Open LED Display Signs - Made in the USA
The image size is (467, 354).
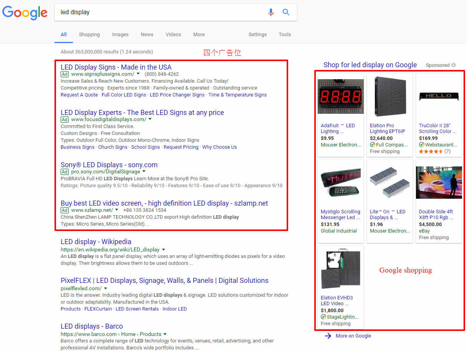coord(116,67)
